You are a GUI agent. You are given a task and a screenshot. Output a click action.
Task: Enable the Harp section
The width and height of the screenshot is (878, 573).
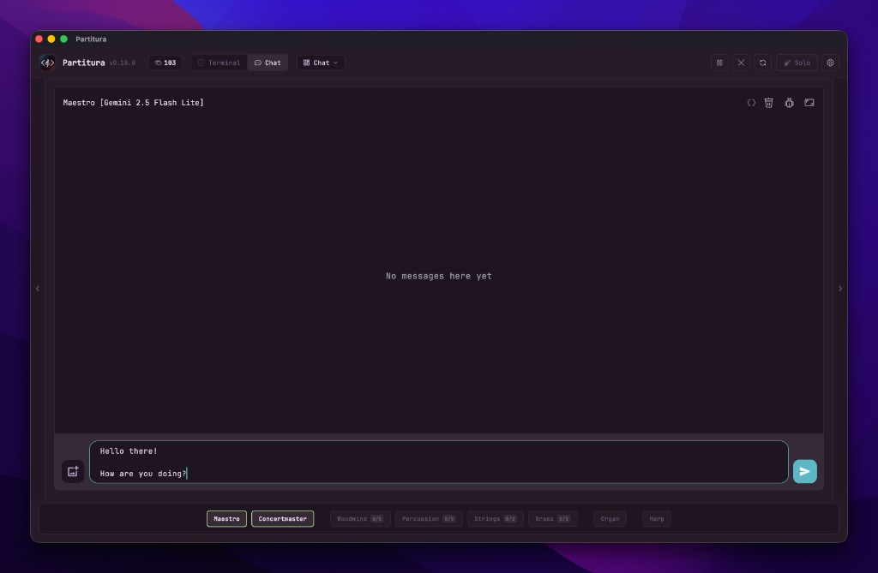[x=657, y=518]
